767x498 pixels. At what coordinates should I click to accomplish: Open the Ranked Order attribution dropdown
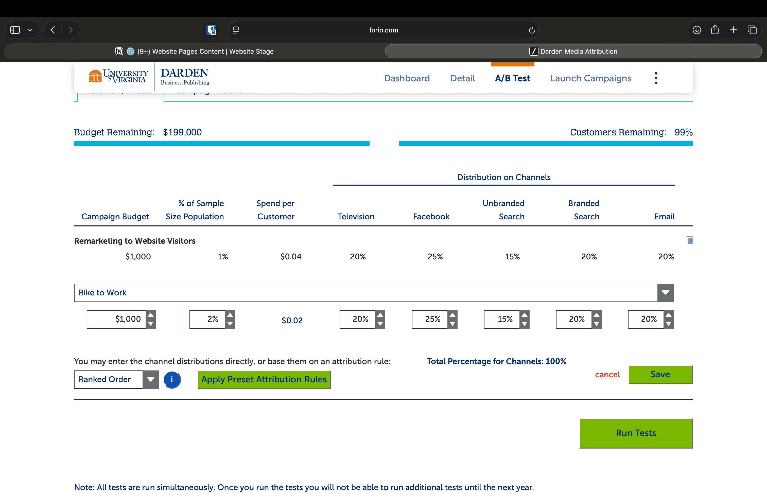point(150,380)
